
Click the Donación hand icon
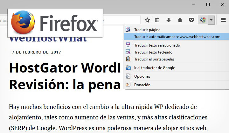point(128,85)
